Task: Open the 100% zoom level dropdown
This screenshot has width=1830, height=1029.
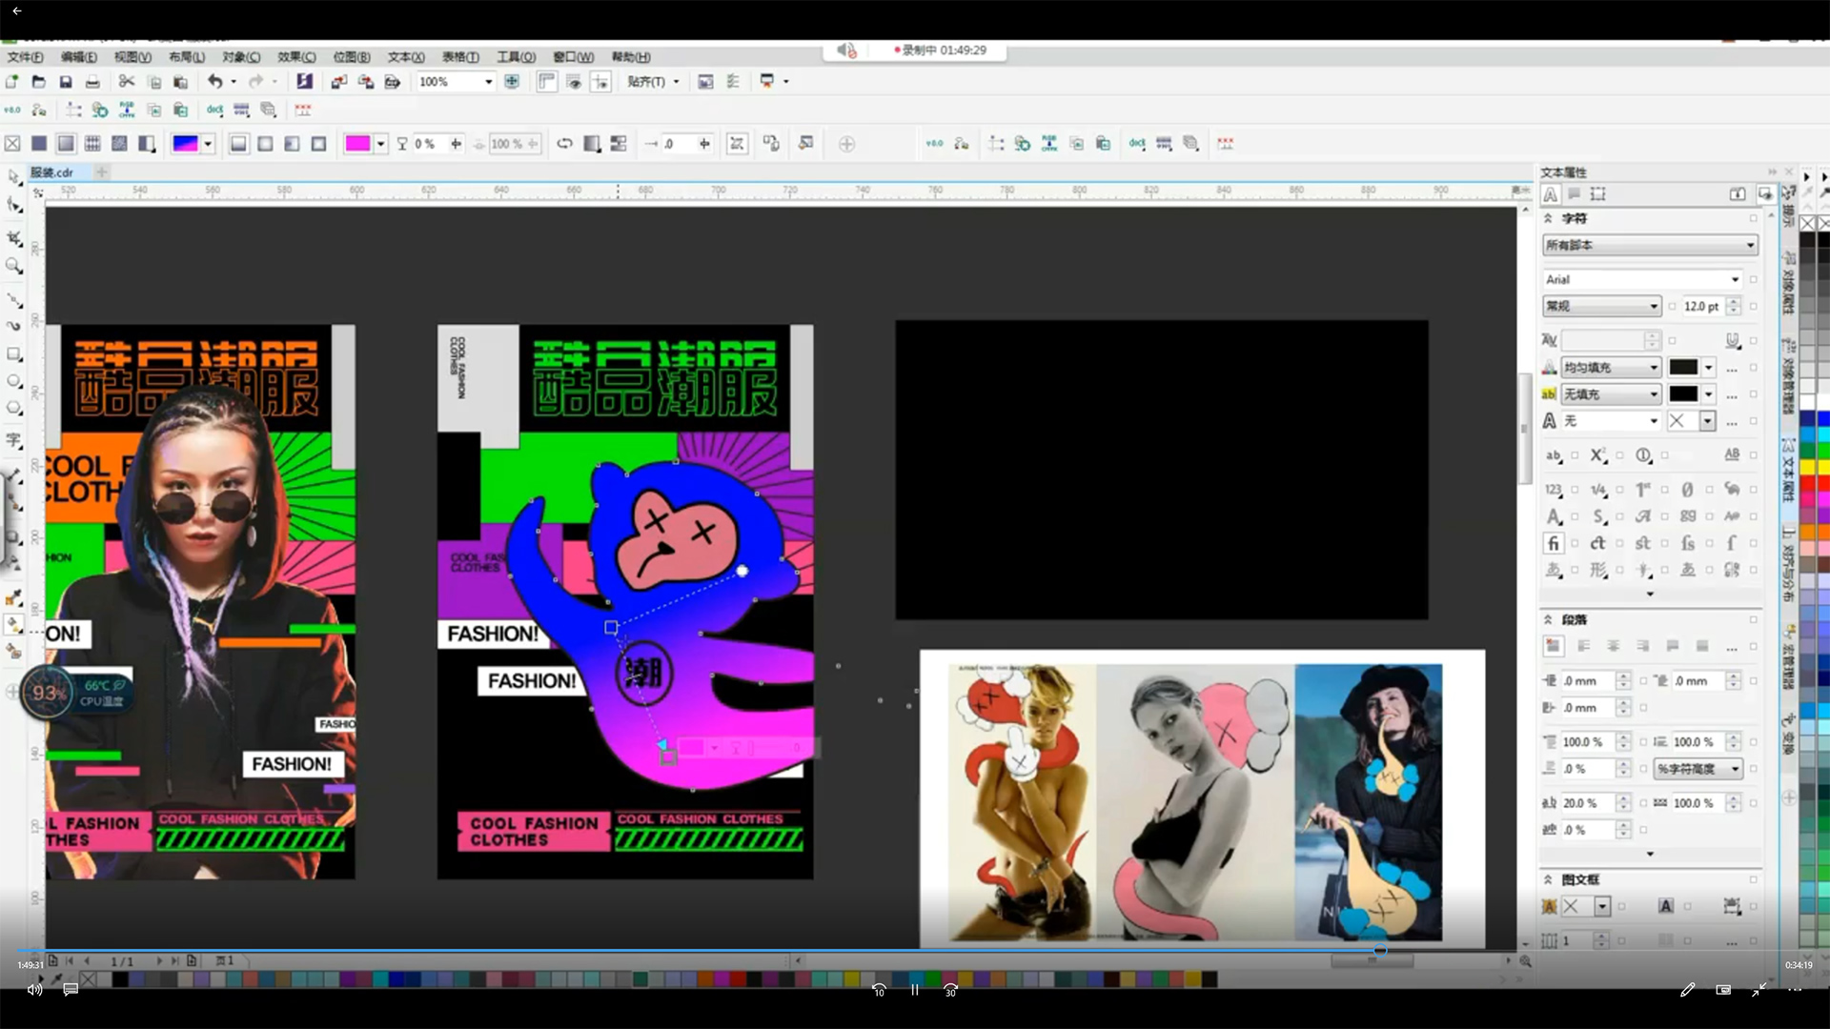Action: (489, 82)
